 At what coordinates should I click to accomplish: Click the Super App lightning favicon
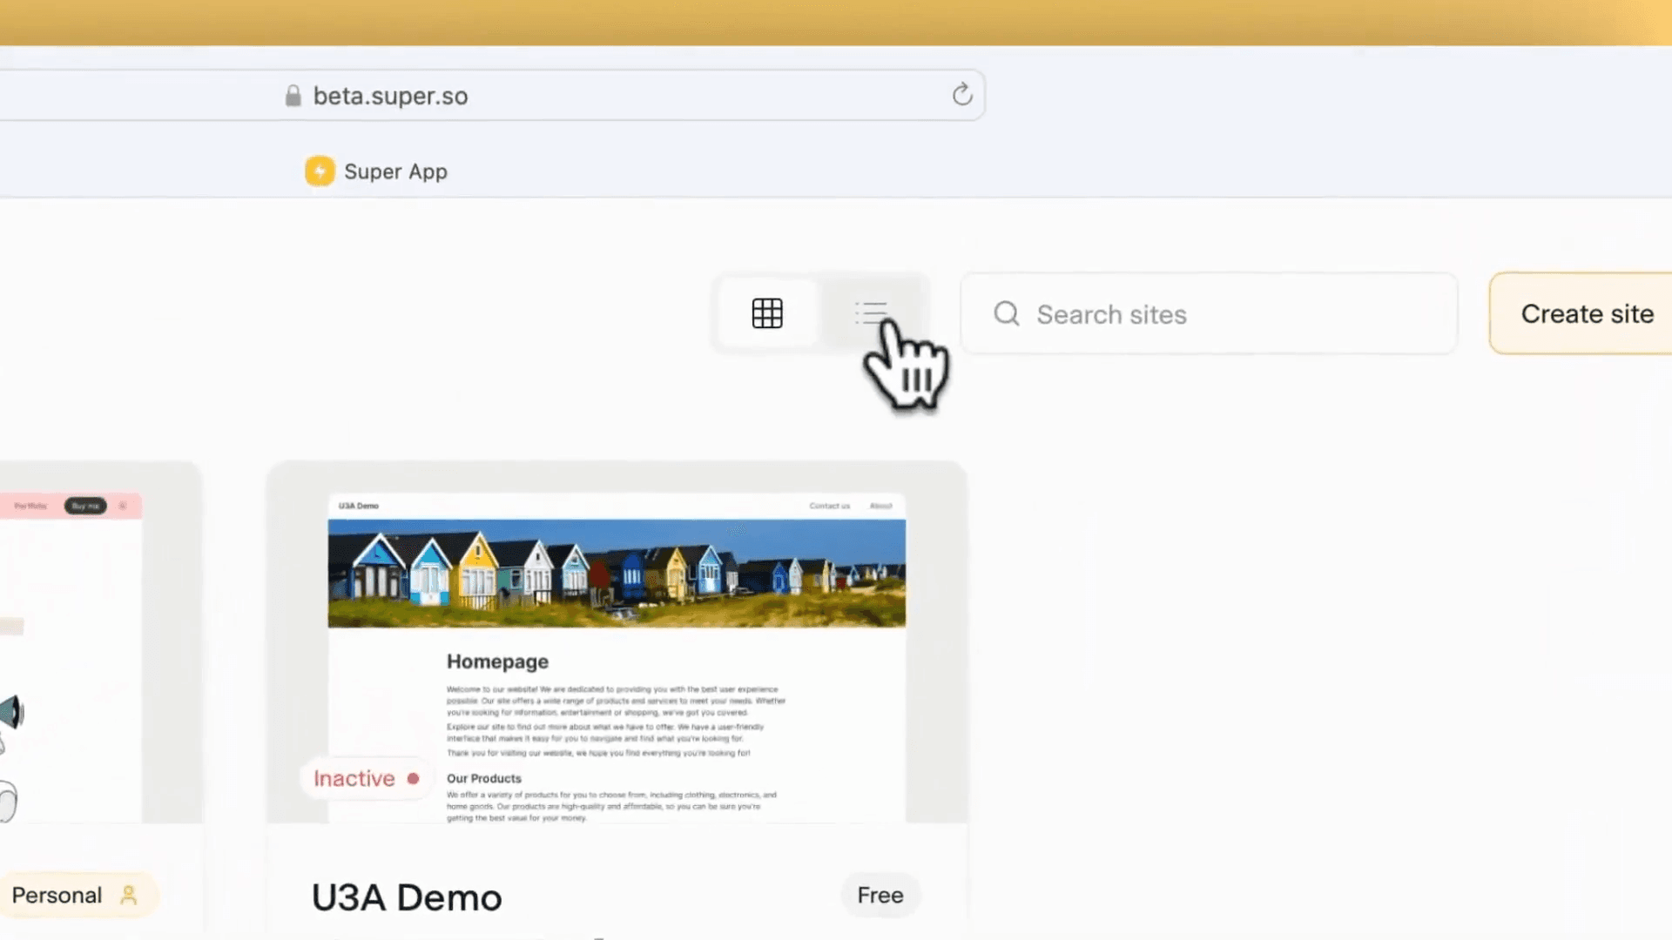[320, 171]
